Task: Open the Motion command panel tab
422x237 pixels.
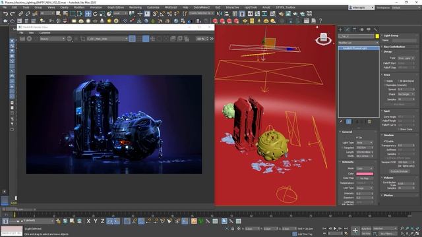Action: click(x=362, y=30)
